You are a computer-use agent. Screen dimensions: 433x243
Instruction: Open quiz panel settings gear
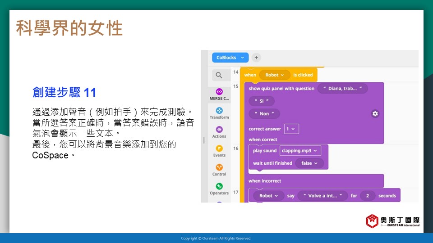[375, 113]
